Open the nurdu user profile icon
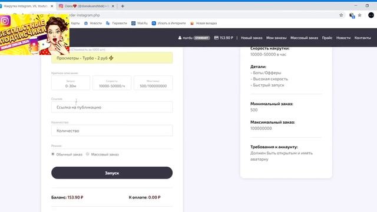The width and height of the screenshot is (377, 212). tap(180, 38)
